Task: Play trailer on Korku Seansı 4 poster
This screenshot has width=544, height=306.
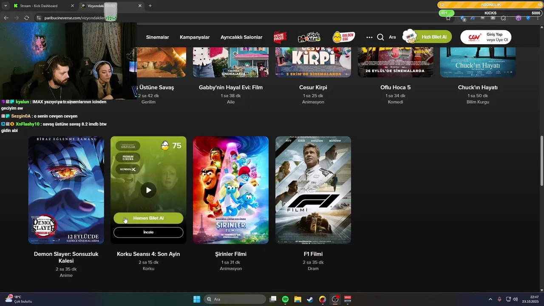Action: click(148, 190)
